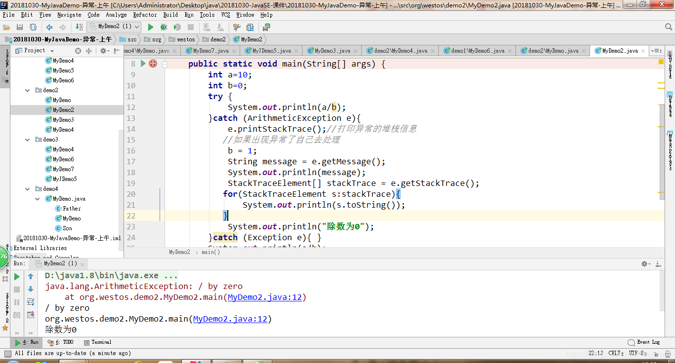This screenshot has width=675, height=363.
Task: Run MyDemo2 with the toolbar green arrow
Action: pos(150,27)
